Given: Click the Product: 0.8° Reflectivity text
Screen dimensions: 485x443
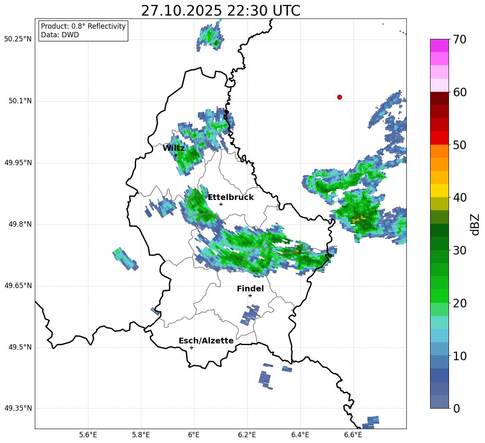Looking at the screenshot, I should pos(83,26).
